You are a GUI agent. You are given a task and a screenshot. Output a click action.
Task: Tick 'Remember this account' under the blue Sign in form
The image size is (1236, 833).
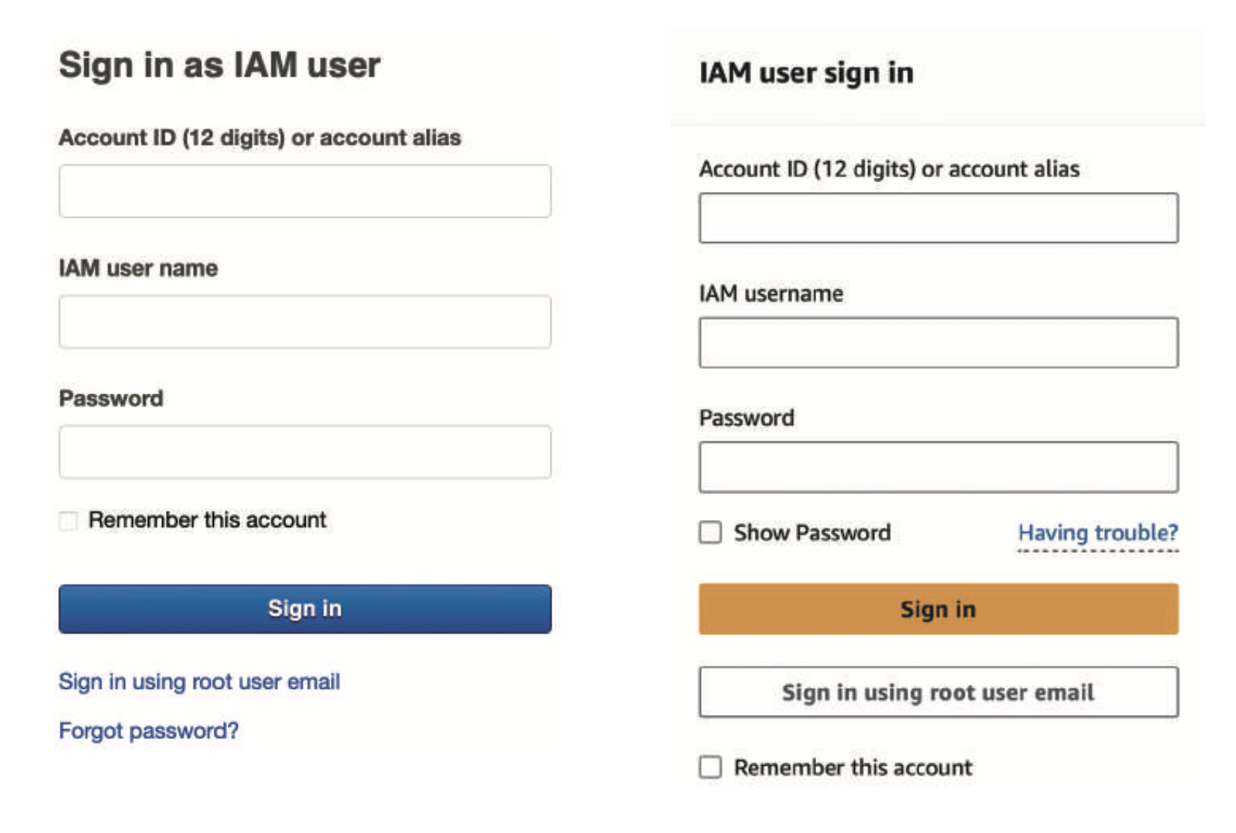68,521
